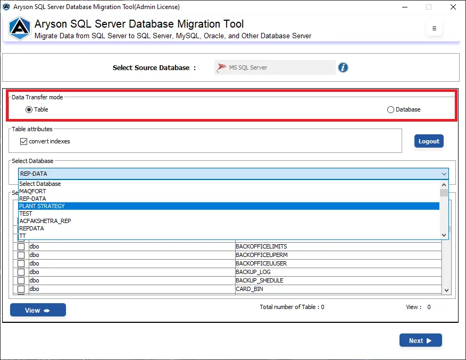Minimize the Aryson migration tool window

click(x=405, y=7)
